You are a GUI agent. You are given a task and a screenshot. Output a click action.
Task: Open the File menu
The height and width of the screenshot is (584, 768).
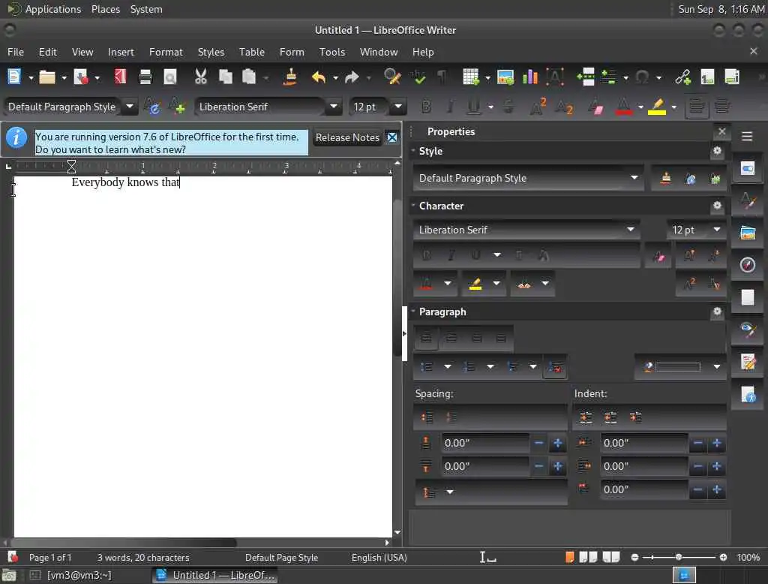(16, 52)
